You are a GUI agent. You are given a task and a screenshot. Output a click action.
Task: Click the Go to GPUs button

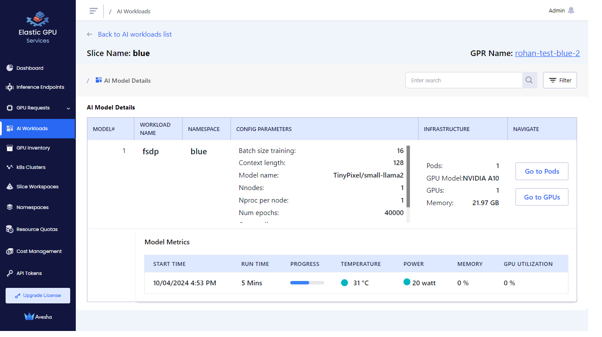[x=542, y=197]
